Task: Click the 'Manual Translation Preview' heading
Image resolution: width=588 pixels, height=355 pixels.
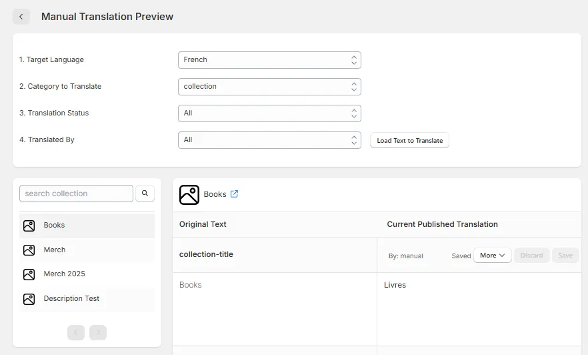Action: click(x=107, y=17)
